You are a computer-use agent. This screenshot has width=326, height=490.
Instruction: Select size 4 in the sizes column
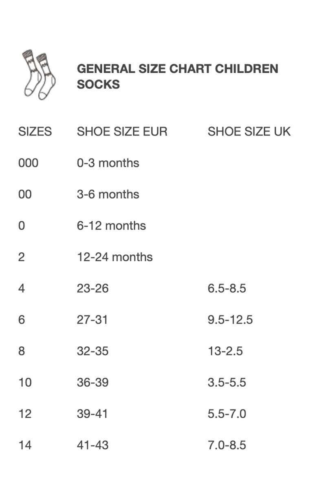[x=22, y=289]
